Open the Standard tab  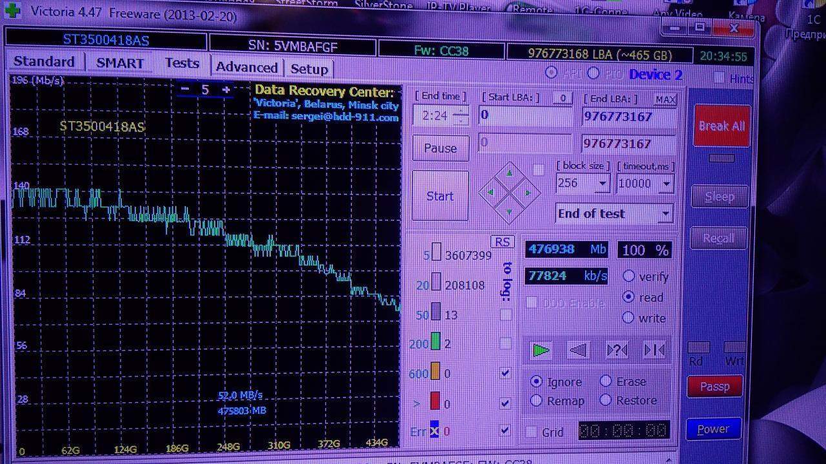tap(44, 62)
